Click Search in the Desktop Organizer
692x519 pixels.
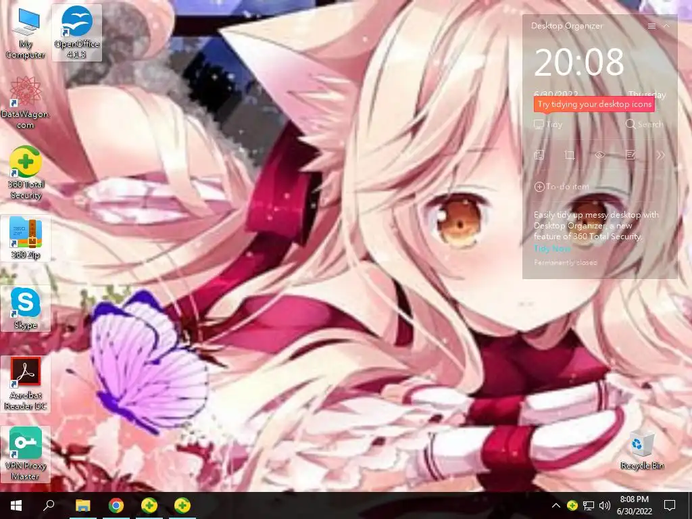[644, 124]
